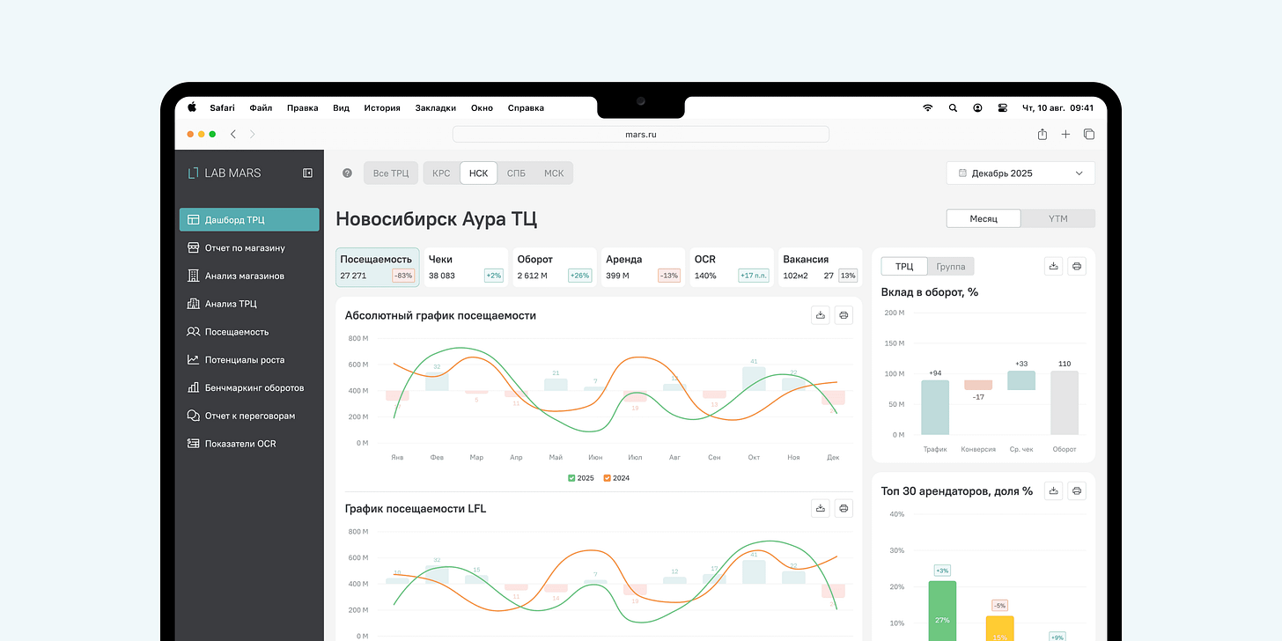Open Отчет по магазину page

249,247
